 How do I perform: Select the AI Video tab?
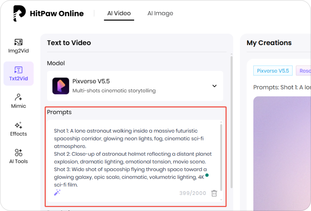click(119, 13)
